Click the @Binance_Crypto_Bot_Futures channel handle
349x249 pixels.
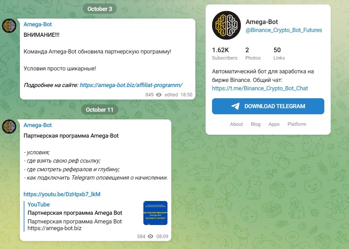tap(284, 30)
